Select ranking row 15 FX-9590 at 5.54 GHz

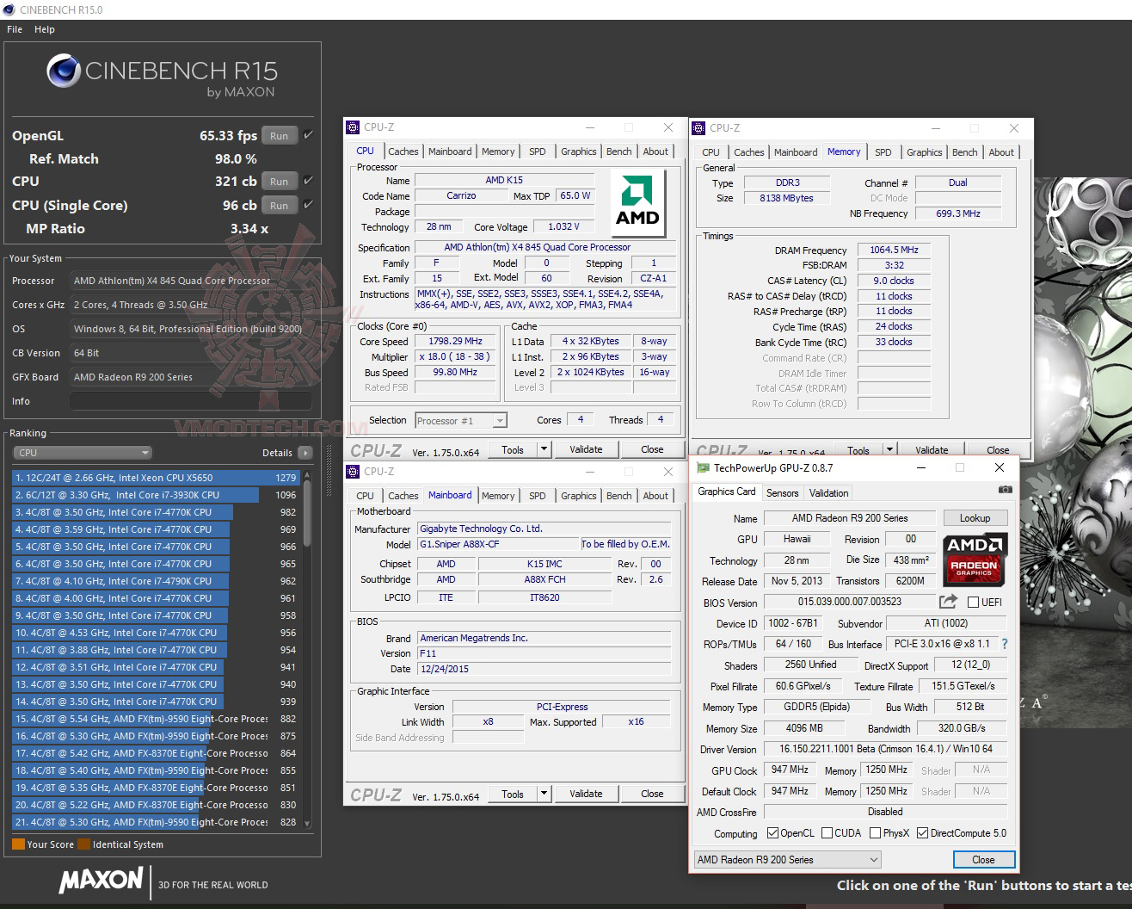click(156, 719)
